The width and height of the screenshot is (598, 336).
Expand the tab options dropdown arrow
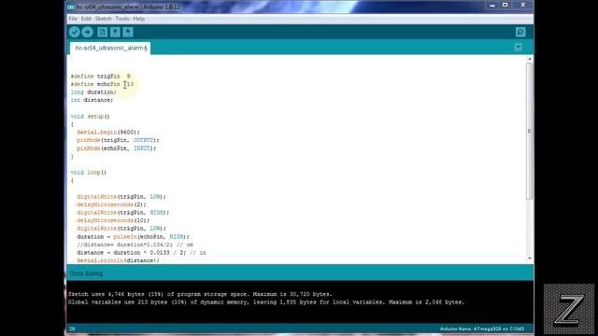[x=519, y=48]
